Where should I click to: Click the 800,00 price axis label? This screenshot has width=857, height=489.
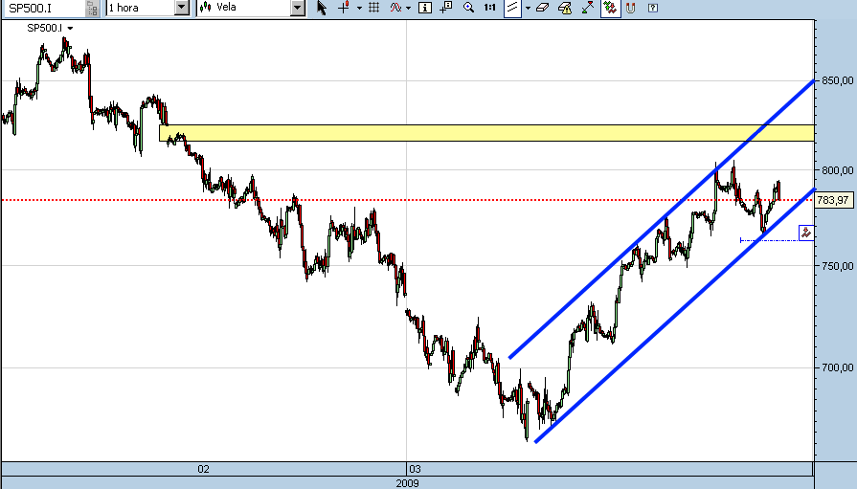coord(837,170)
